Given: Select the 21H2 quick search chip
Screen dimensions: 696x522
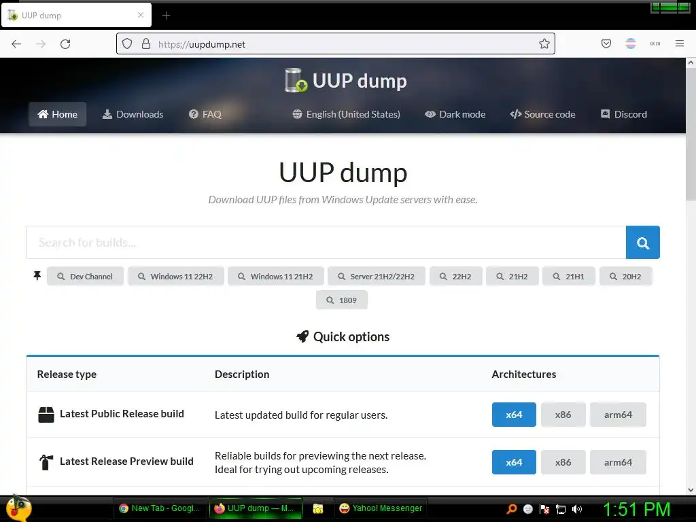Looking at the screenshot, I should 512,276.
